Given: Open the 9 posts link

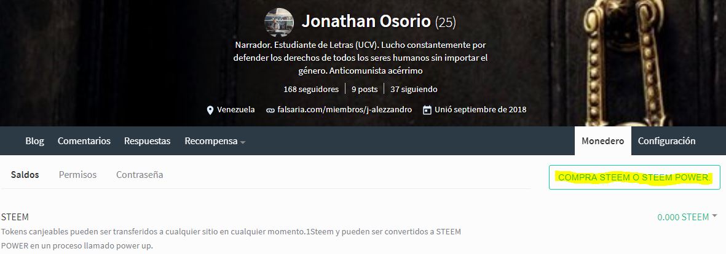Looking at the screenshot, I should coord(365,89).
